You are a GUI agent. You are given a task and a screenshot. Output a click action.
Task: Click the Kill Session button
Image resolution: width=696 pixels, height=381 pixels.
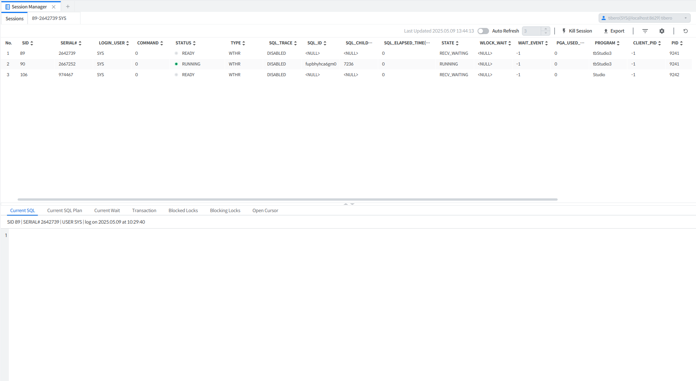click(x=577, y=31)
